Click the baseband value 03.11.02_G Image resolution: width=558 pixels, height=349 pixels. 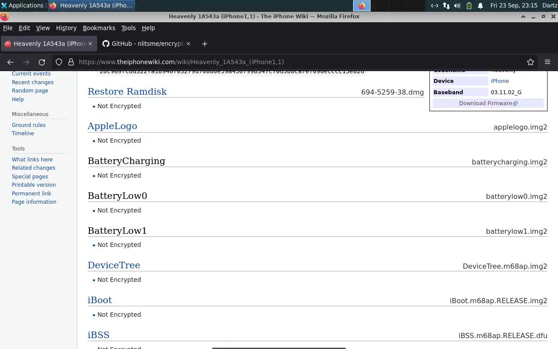(506, 92)
